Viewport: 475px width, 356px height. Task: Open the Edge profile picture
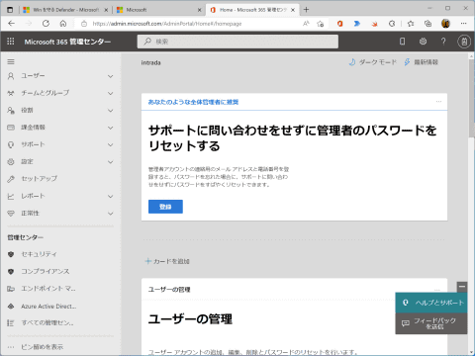point(445,24)
